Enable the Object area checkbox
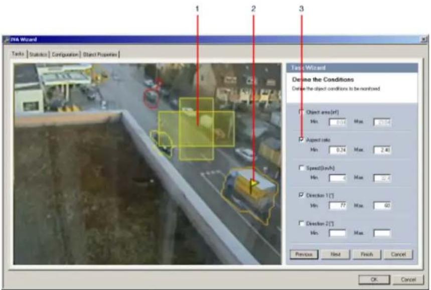 (302, 112)
